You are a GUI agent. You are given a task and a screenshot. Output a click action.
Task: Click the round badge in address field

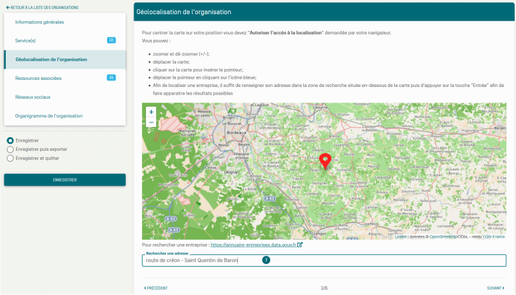click(266, 260)
